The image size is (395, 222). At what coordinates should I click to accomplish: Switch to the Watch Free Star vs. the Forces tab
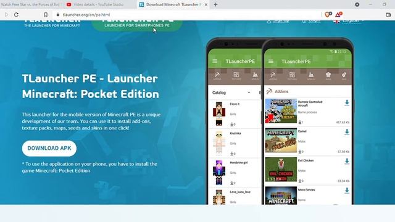coord(30,4)
